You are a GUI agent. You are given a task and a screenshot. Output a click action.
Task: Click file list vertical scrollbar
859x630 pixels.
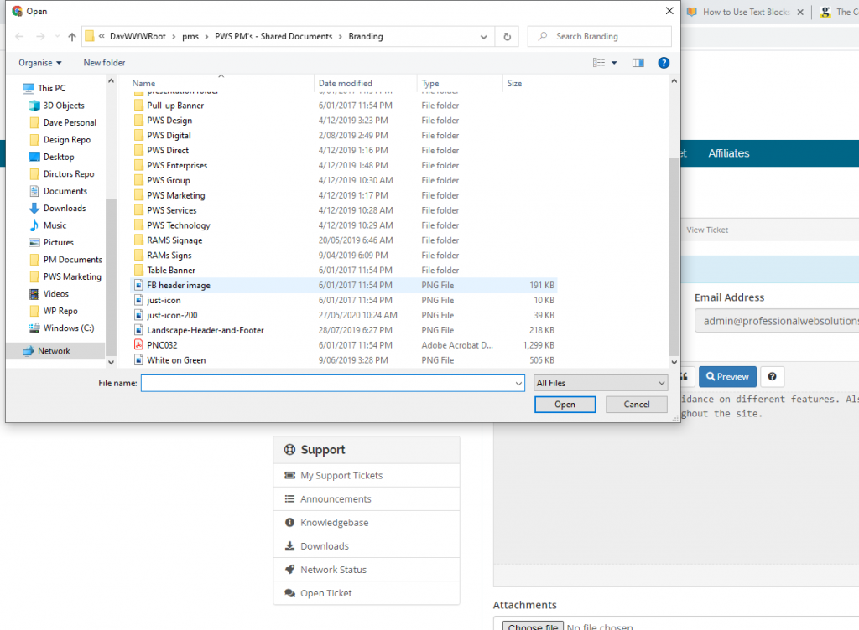pyautogui.click(x=674, y=257)
